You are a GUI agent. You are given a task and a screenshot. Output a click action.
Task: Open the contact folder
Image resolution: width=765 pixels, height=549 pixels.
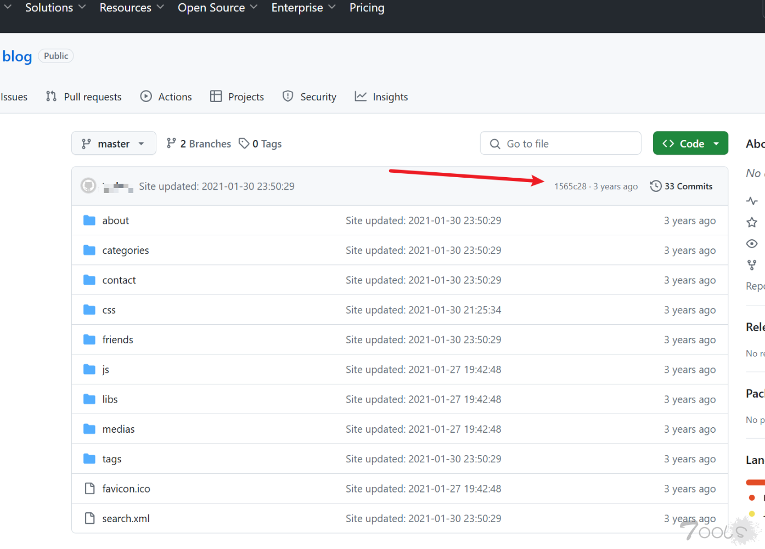pyautogui.click(x=119, y=280)
